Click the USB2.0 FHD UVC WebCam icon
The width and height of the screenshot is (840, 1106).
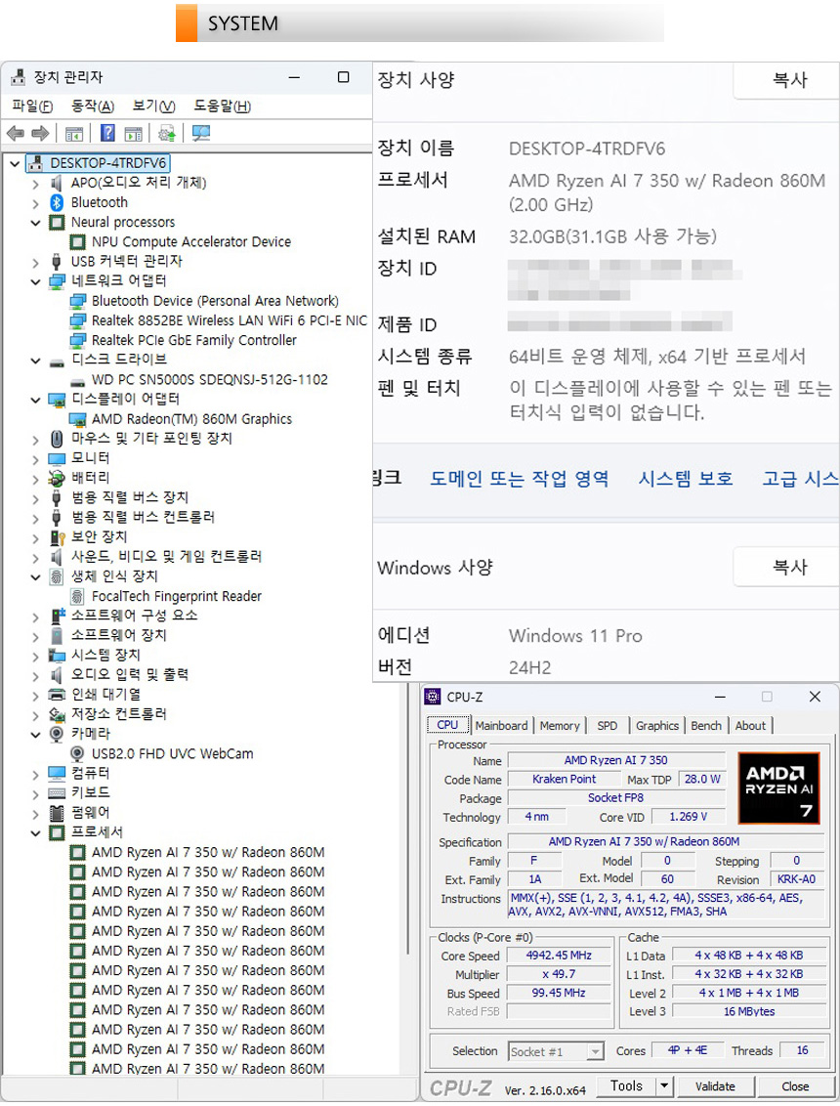coord(78,753)
